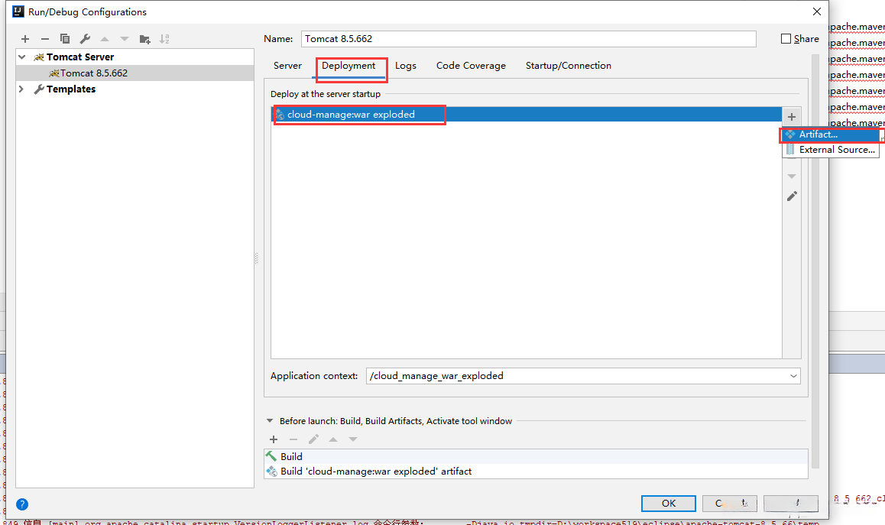Screen dimensions: 885x525
Task: Click the dialog's vertical scrollbar
Action: 815,261
